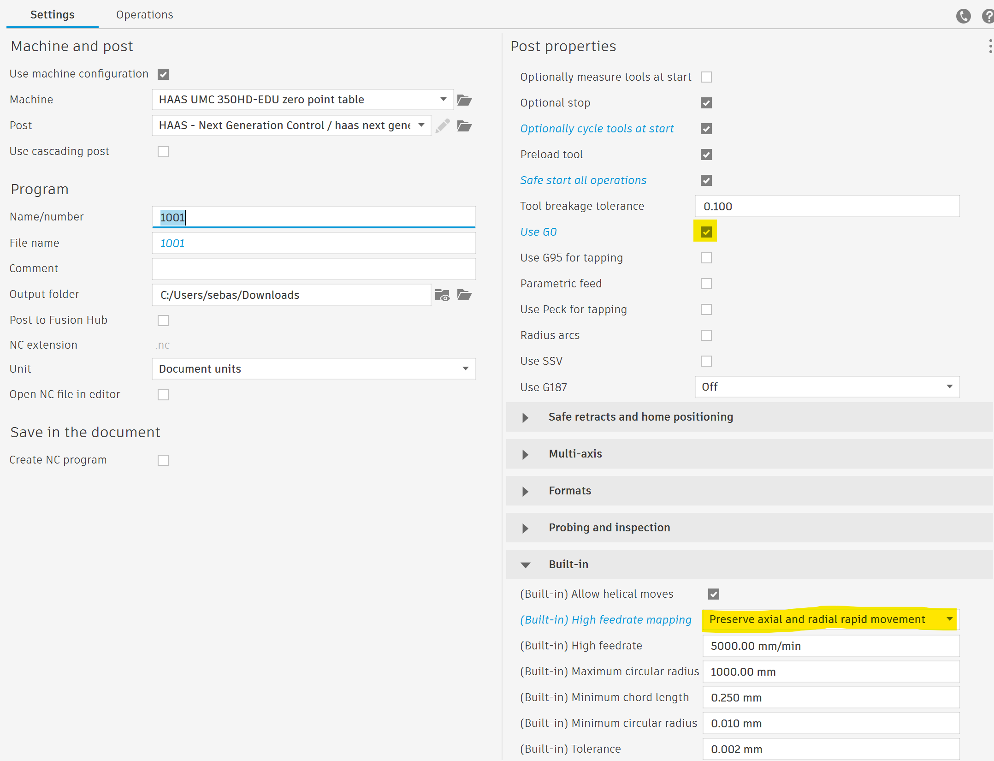Open the Post selection dropdown
The width and height of the screenshot is (994, 761).
[291, 125]
